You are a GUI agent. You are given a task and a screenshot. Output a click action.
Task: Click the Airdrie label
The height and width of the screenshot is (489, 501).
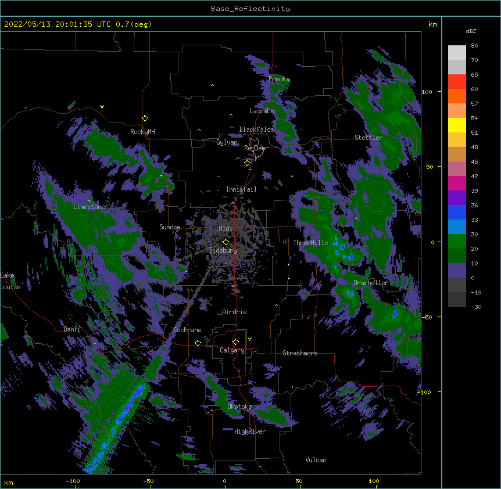[x=234, y=312]
